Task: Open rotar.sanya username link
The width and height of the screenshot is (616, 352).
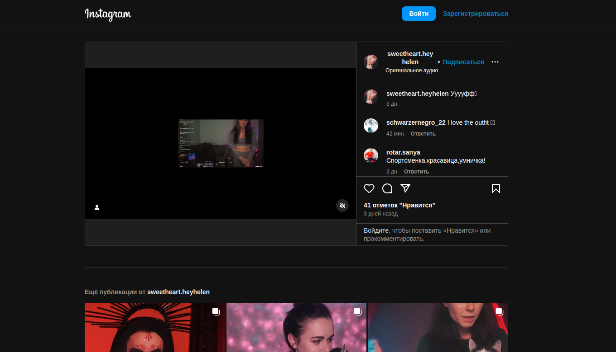Action: tap(403, 152)
